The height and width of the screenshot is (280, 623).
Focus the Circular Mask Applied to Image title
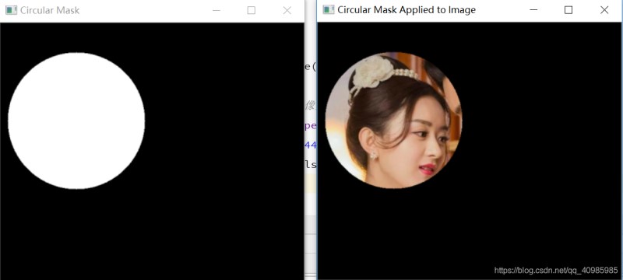406,10
